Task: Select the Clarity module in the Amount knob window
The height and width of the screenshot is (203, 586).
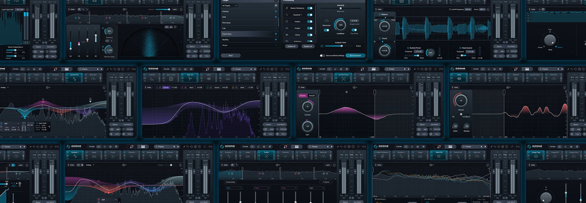Action: tap(459, 78)
